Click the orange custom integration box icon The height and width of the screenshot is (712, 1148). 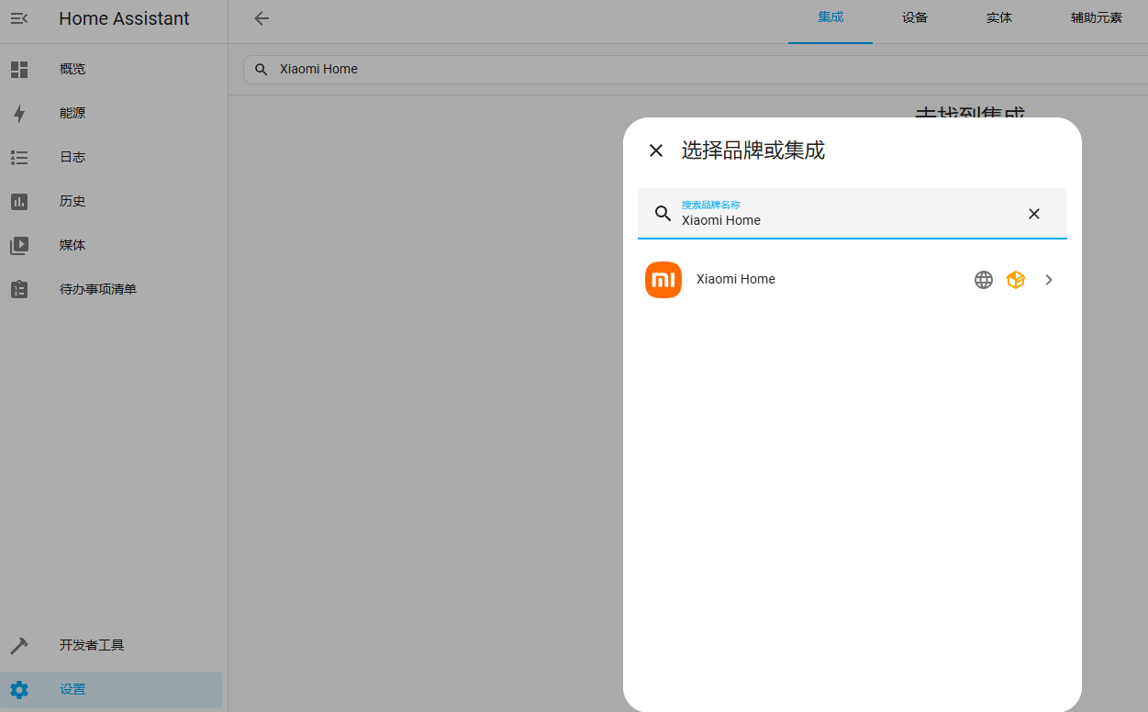tap(1016, 280)
